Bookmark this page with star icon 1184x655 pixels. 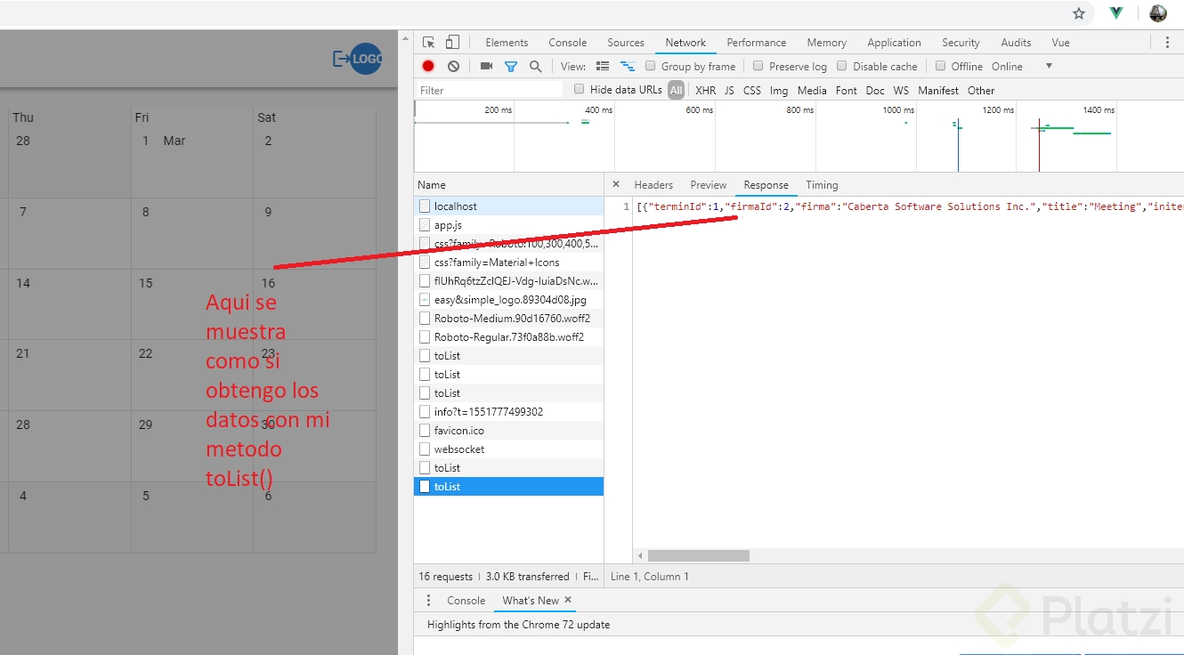[x=1079, y=13]
